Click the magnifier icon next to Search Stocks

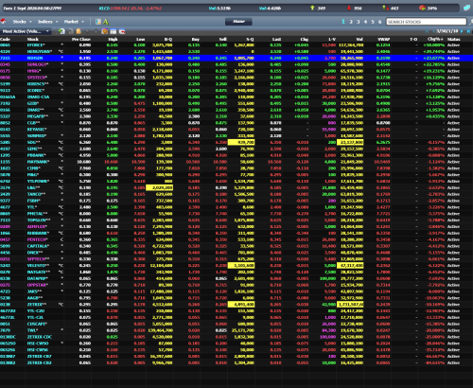[x=470, y=22]
